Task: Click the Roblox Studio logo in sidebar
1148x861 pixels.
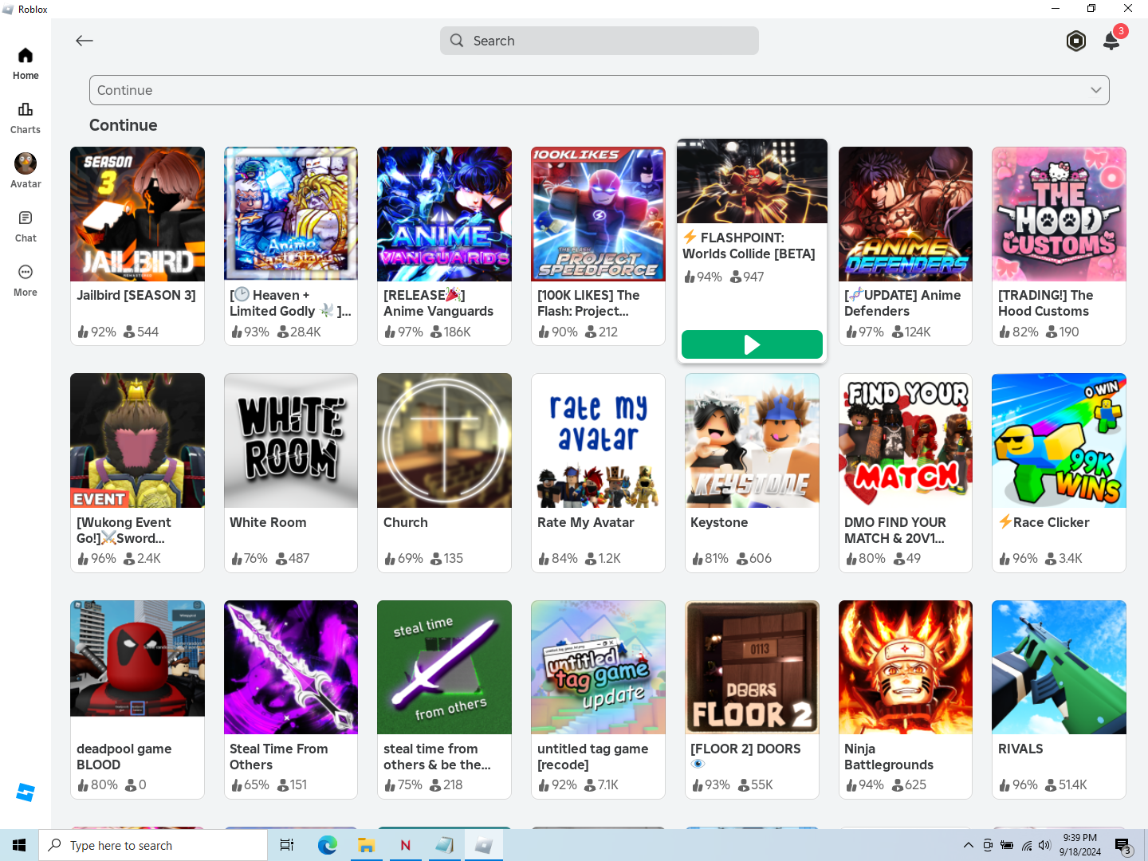Action: coord(26,792)
